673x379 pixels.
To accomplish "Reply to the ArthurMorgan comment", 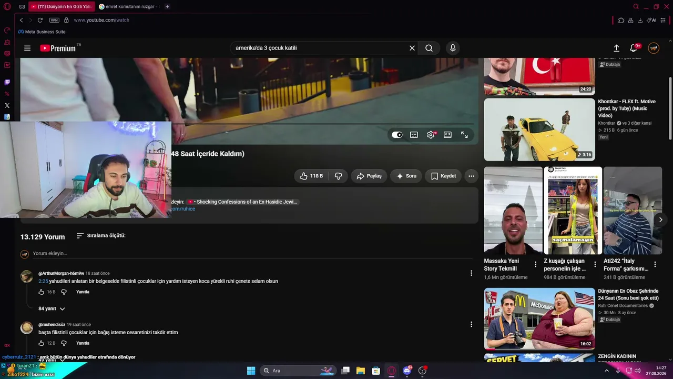I will [x=83, y=292].
